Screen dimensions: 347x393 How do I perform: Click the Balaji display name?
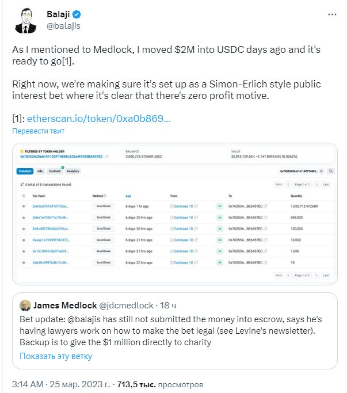tap(59, 14)
